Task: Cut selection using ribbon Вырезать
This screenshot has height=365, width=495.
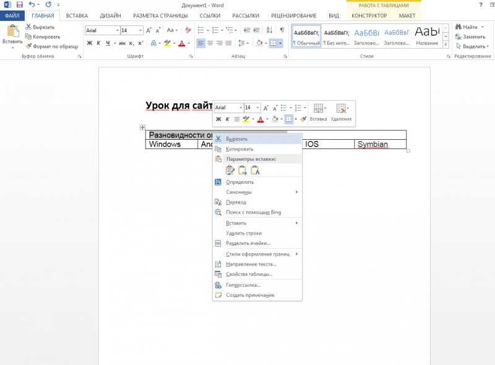Action: 40,27
